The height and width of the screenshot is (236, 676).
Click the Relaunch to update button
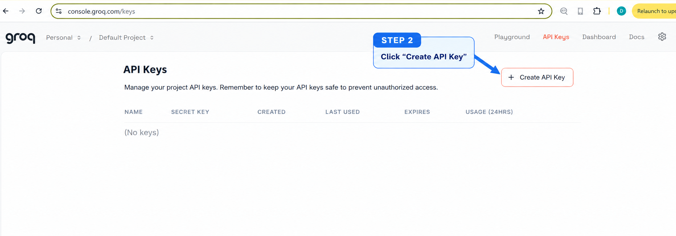(654, 11)
